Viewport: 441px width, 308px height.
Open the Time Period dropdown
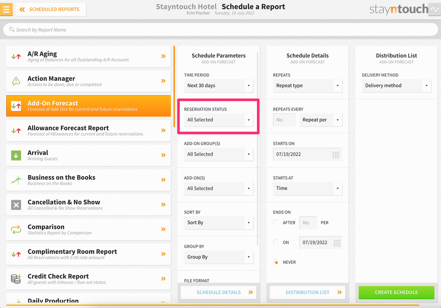[x=219, y=85]
